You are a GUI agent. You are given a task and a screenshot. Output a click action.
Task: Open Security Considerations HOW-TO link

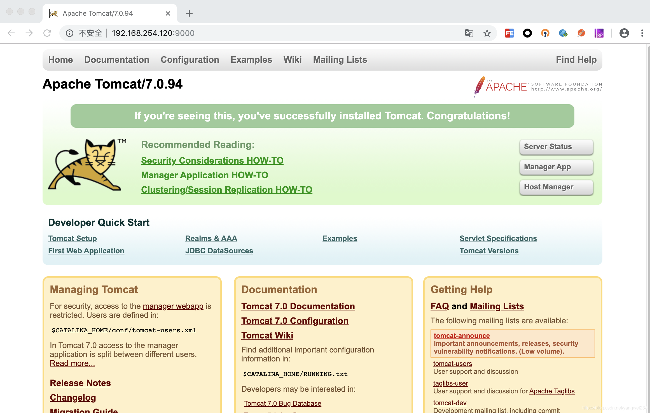tap(212, 161)
